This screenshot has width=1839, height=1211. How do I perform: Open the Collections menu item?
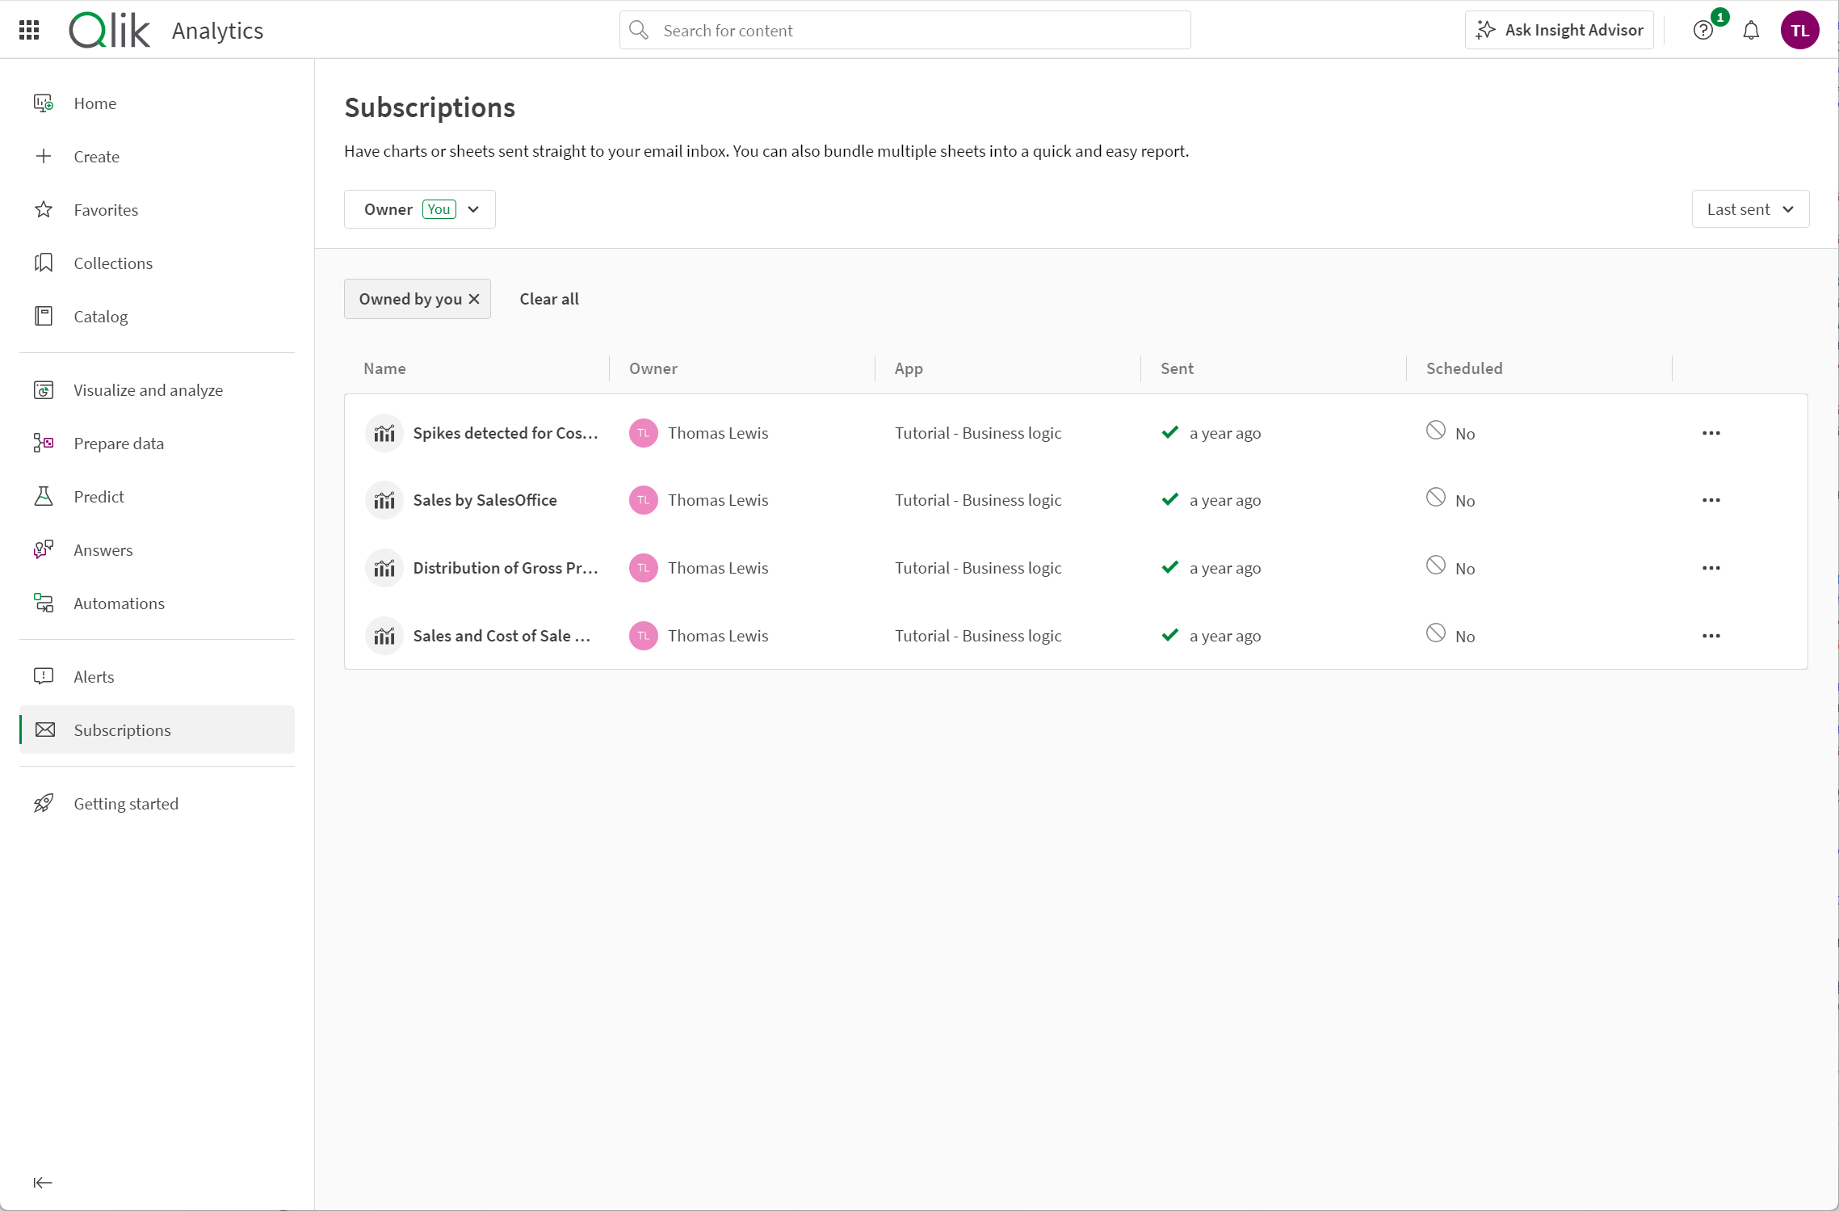coord(114,263)
